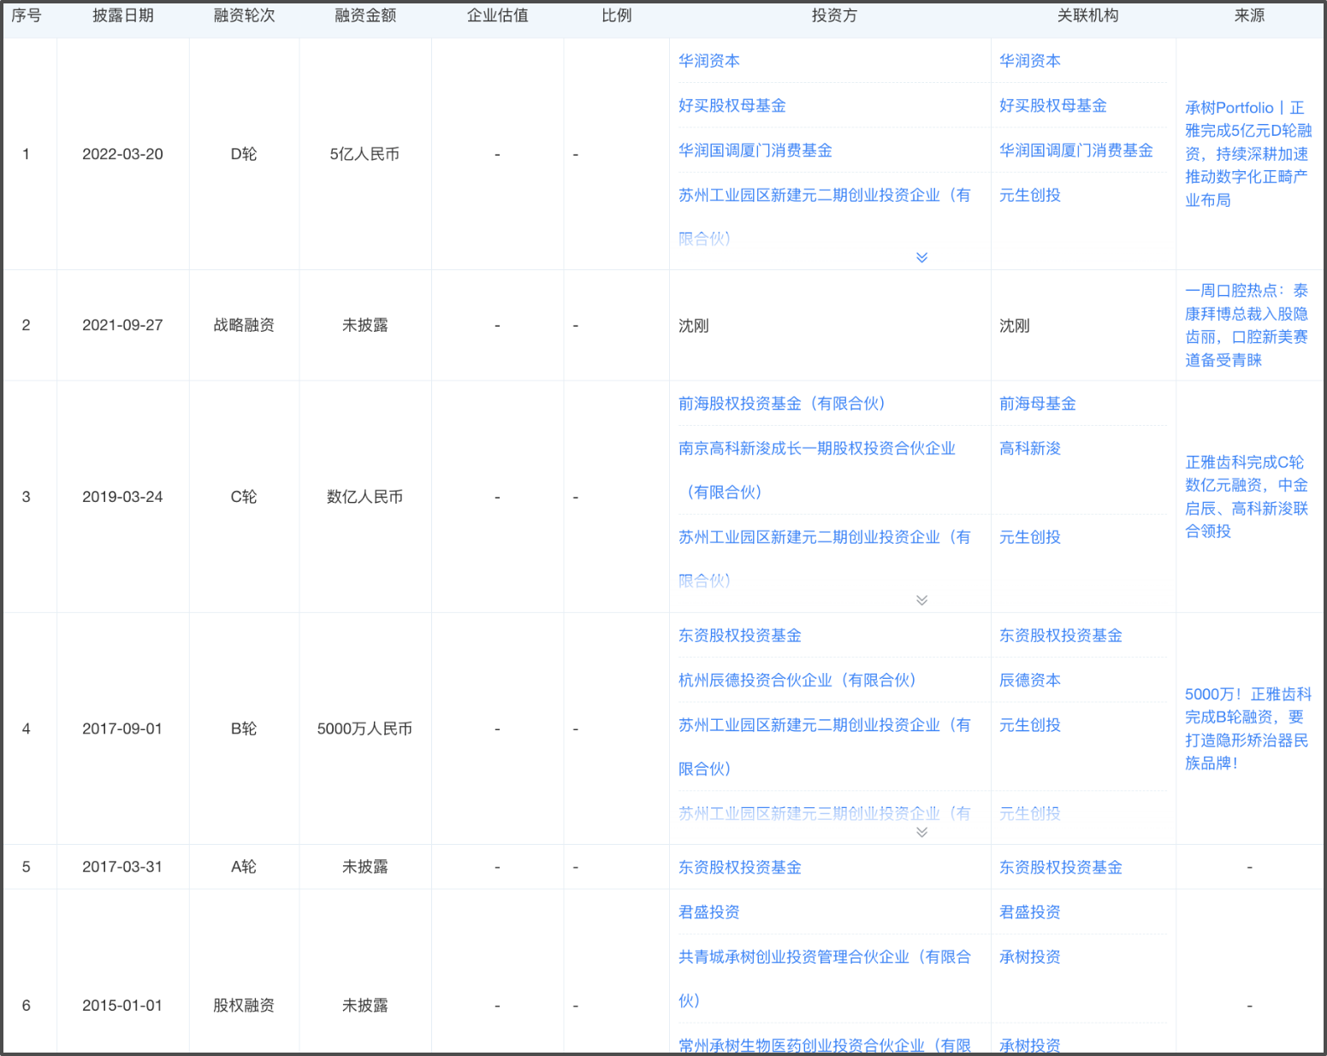Open the 元生创投 link in the D轮 row
The image size is (1327, 1056).
pyautogui.click(x=1029, y=195)
